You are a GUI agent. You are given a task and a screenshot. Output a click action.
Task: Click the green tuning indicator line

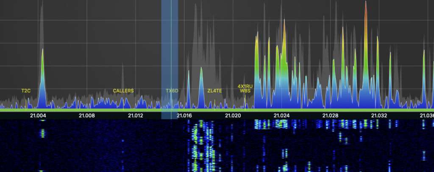coord(171,59)
